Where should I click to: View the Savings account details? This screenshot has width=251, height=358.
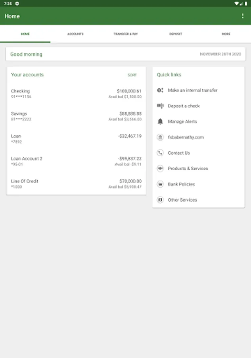[x=76, y=116]
